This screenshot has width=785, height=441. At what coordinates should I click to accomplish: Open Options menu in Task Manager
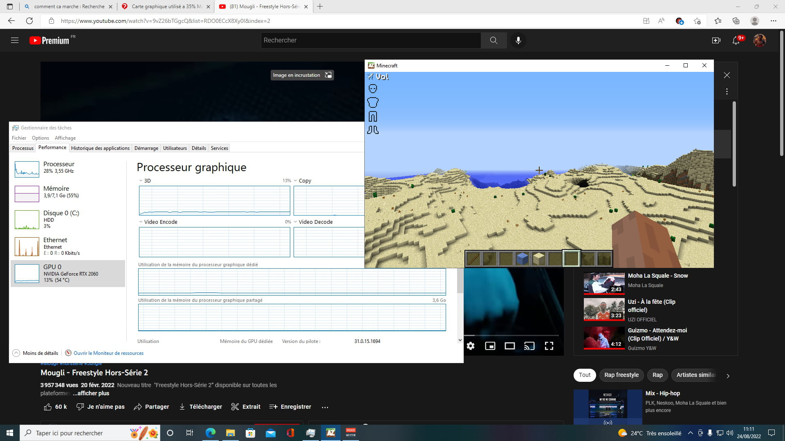coord(40,138)
